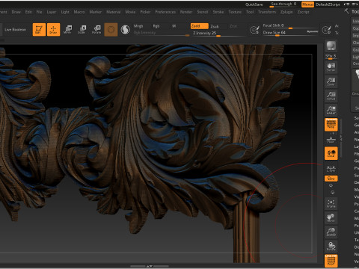Image resolution: width=359 pixels, height=269 pixels.
Task: Select the Rotate tool in top shelf
Action: click(96, 30)
